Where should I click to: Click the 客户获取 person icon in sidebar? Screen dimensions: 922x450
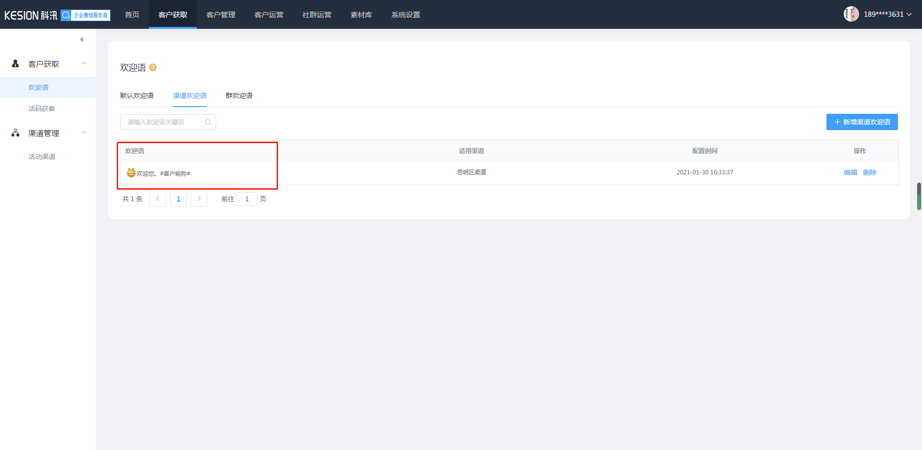[15, 63]
